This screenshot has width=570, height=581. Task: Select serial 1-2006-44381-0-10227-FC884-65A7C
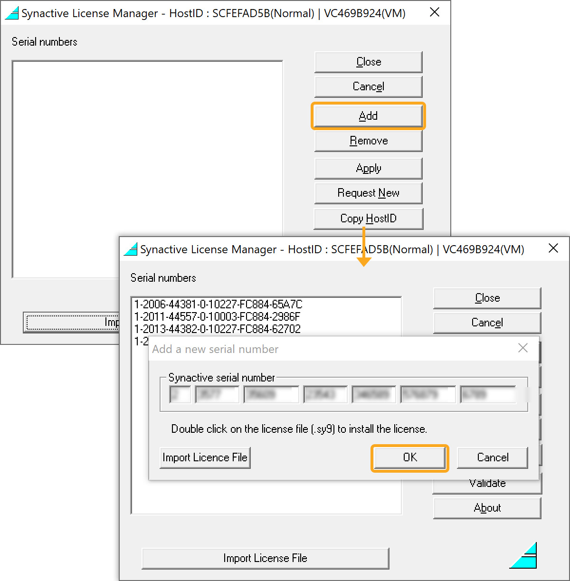click(218, 304)
